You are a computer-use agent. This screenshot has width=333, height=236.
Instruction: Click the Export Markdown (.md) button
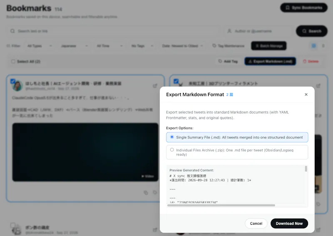pos(270,61)
